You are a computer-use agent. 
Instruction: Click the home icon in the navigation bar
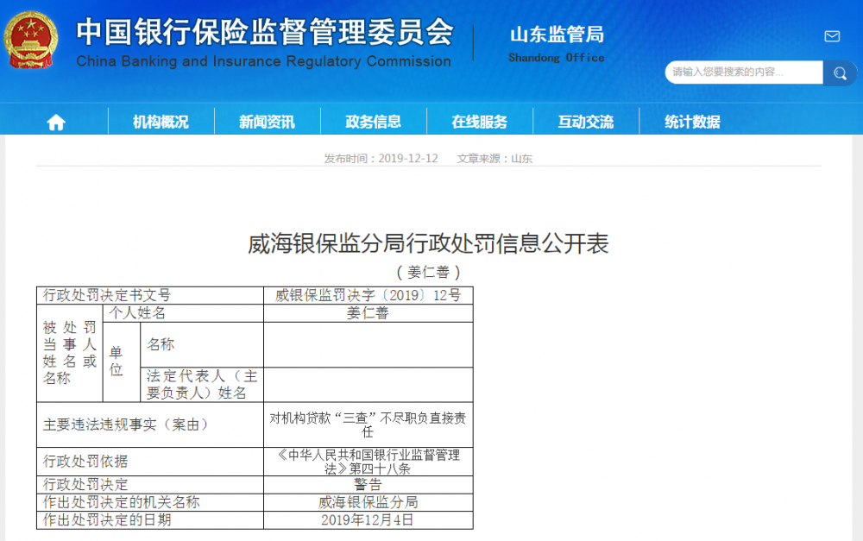[x=55, y=121]
